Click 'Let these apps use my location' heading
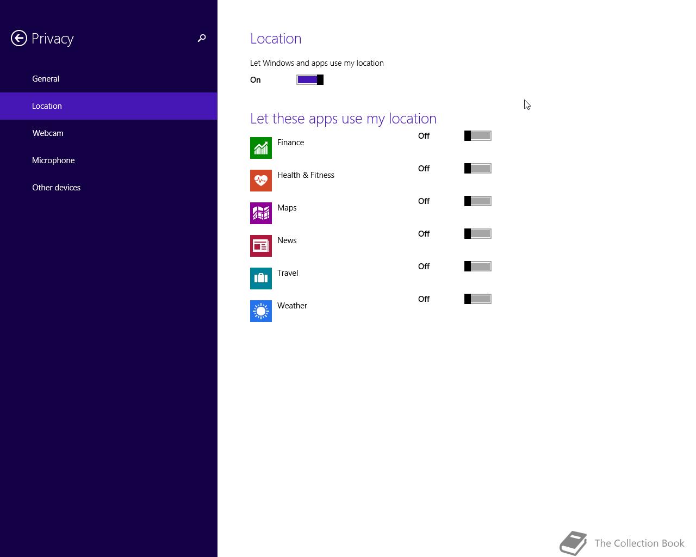 [x=343, y=119]
